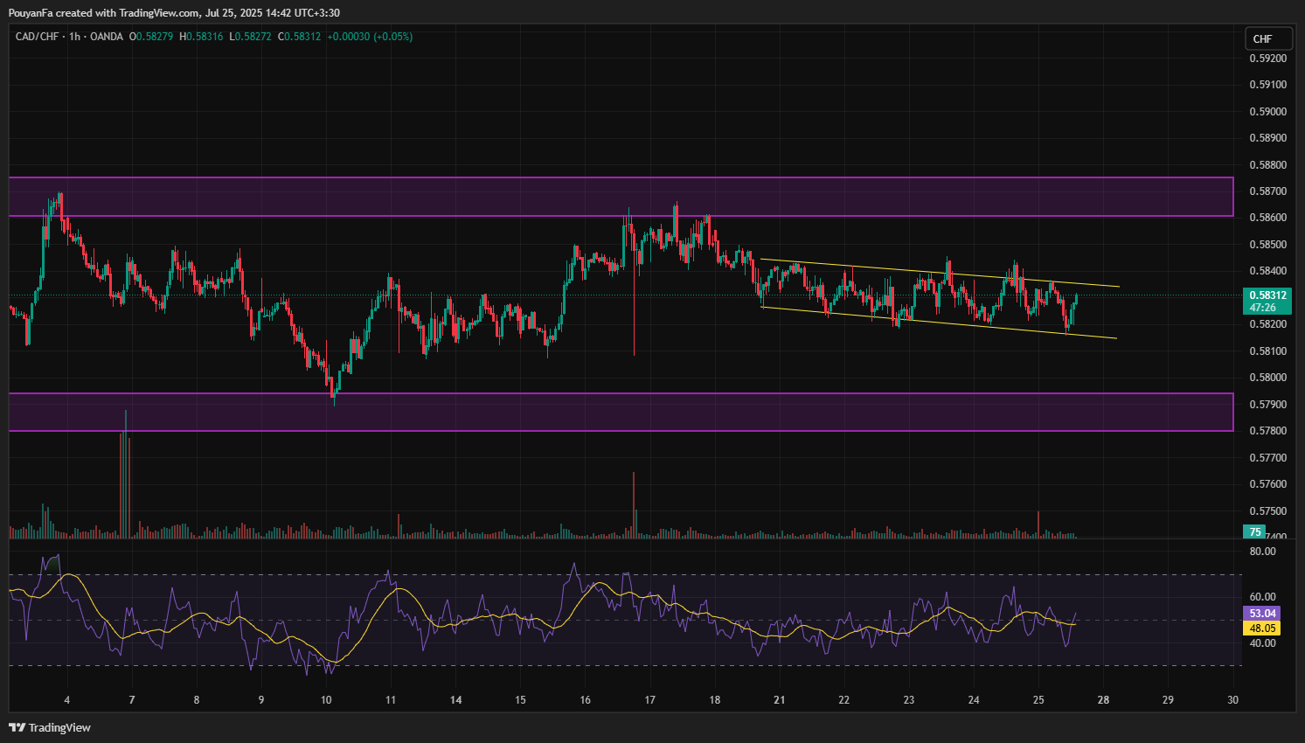1305x743 pixels.
Task: Click the current price label 0.58312
Action: pos(1267,295)
